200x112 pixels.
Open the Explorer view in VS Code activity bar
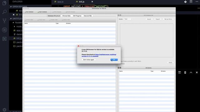(x=4, y=3)
